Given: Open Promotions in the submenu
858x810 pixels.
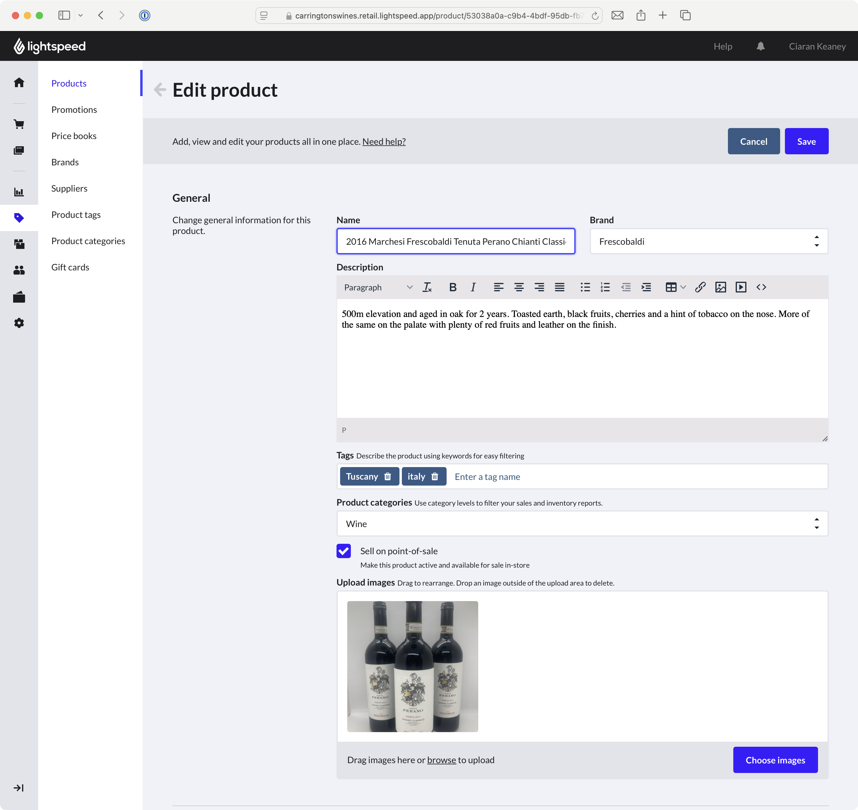Looking at the screenshot, I should [x=74, y=110].
